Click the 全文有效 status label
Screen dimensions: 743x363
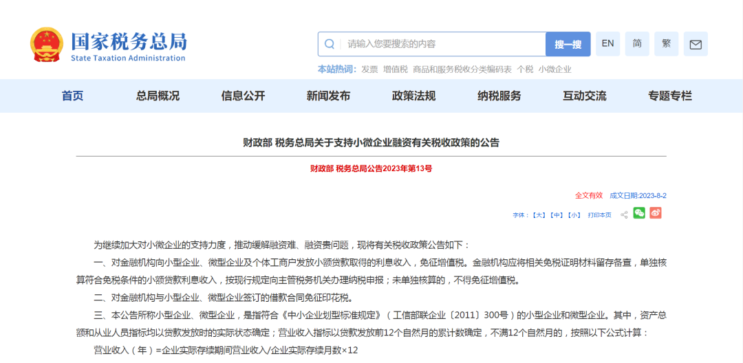(x=588, y=195)
